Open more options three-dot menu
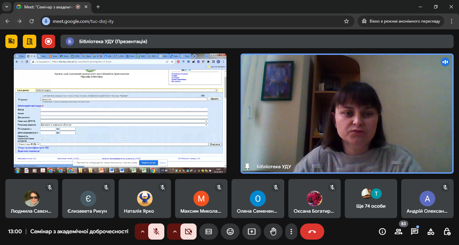The height and width of the screenshot is (245, 459). point(291,232)
